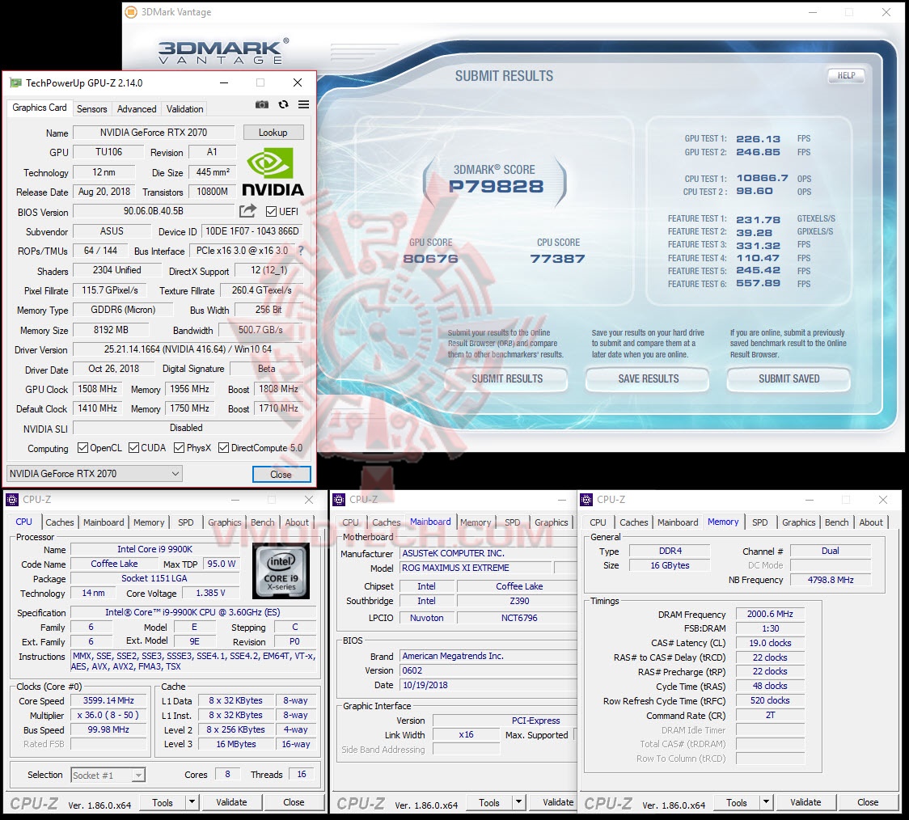Click the GPU-Z title bar app icon
Viewport: 909px width, 820px height.
(x=15, y=82)
